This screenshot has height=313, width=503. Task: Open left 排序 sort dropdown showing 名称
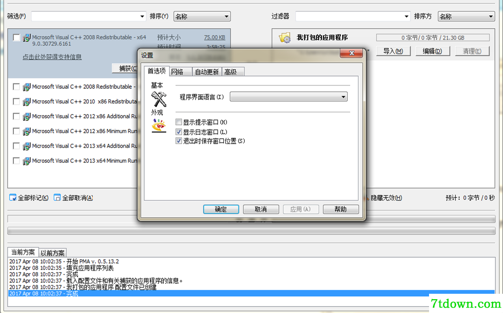click(x=202, y=16)
